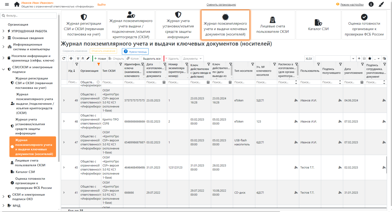Click the sidebar Фильтр search field
The height and width of the screenshot is (212, 392).
[28, 16]
